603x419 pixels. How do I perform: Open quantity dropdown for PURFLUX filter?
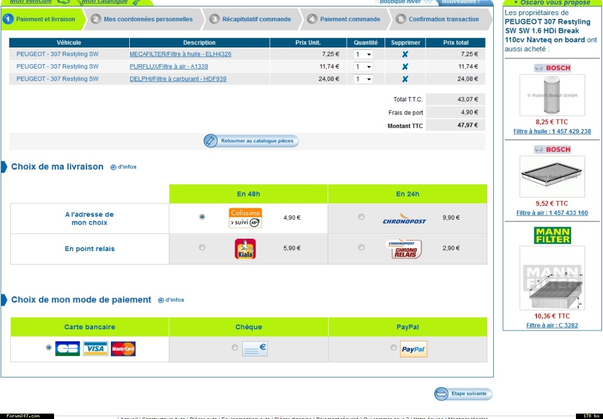pyautogui.click(x=363, y=66)
